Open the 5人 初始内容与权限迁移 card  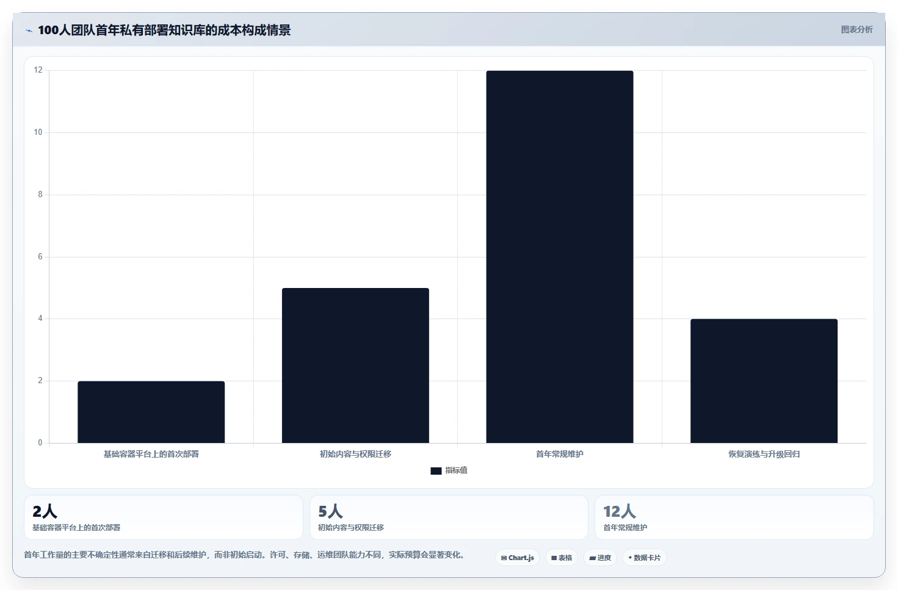(x=449, y=517)
